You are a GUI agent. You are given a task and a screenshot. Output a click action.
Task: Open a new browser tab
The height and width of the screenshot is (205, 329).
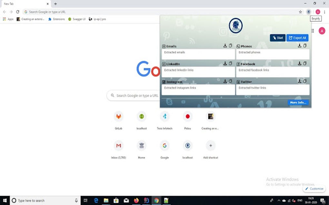(x=55, y=4)
